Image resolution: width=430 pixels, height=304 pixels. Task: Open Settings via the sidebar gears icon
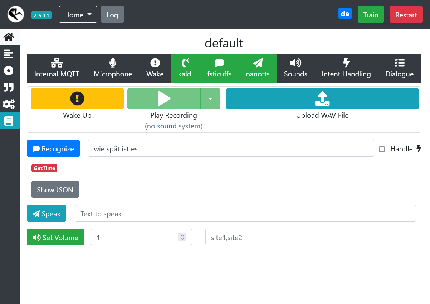point(9,104)
